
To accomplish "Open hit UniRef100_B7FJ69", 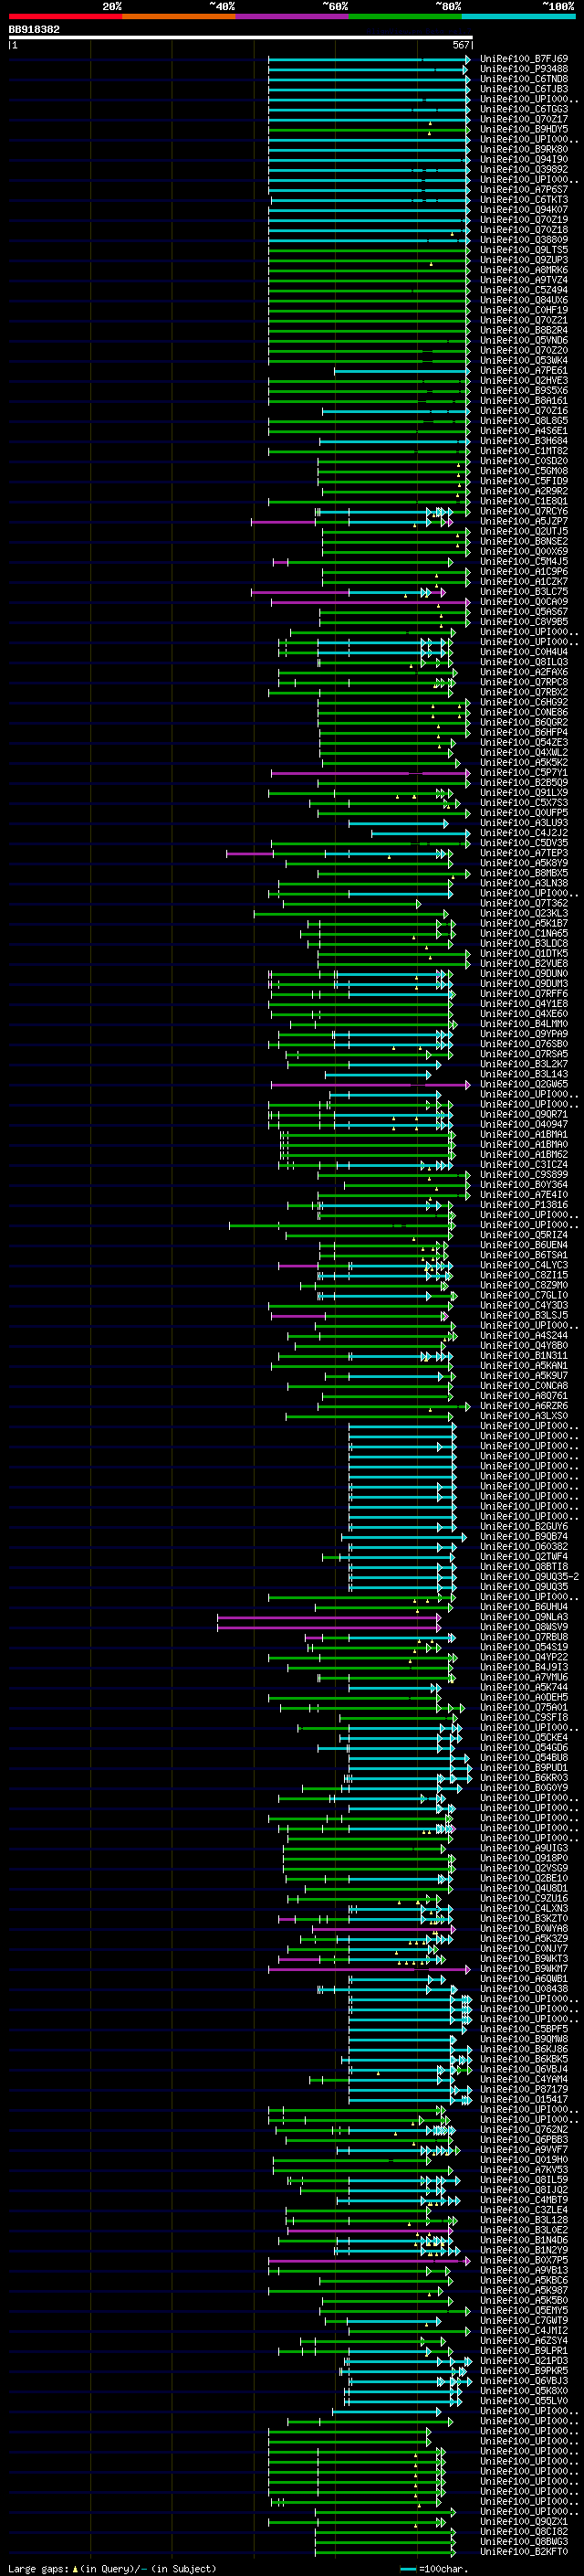I will coord(524,59).
